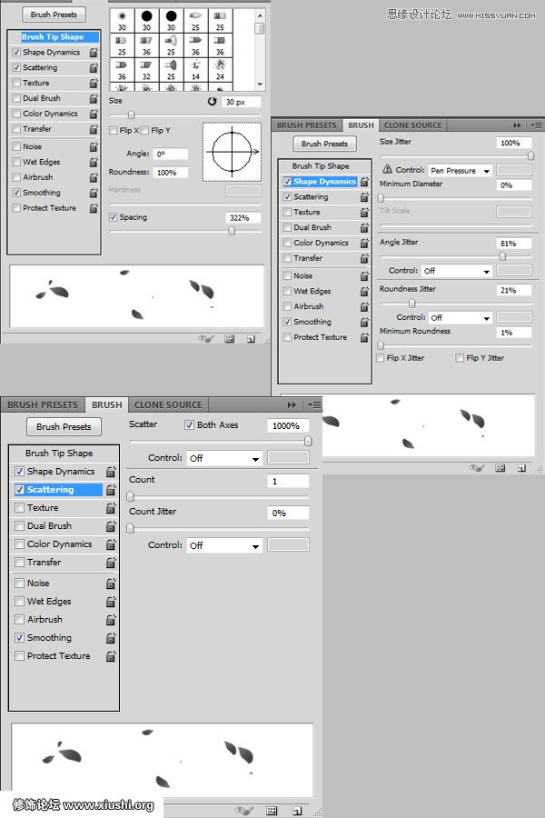Toggle the Both Axes checkbox
Viewport: 545px width, 818px height.
pos(189,424)
